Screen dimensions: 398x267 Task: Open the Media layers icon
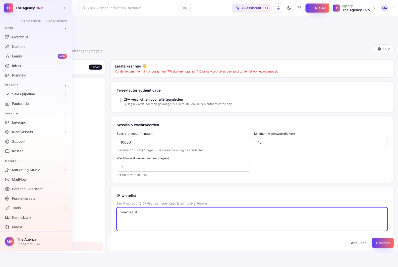[7, 227]
